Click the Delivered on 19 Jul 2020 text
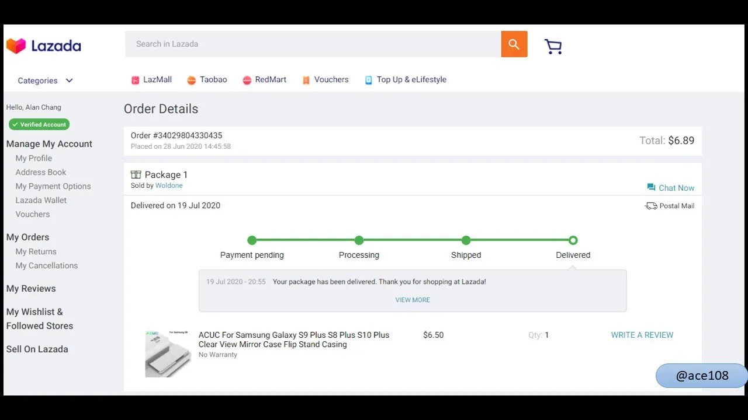The width and height of the screenshot is (748, 420). pyautogui.click(x=175, y=205)
